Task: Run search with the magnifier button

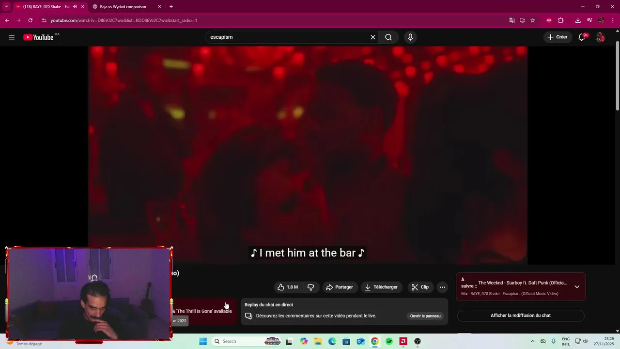Action: [x=388, y=37]
